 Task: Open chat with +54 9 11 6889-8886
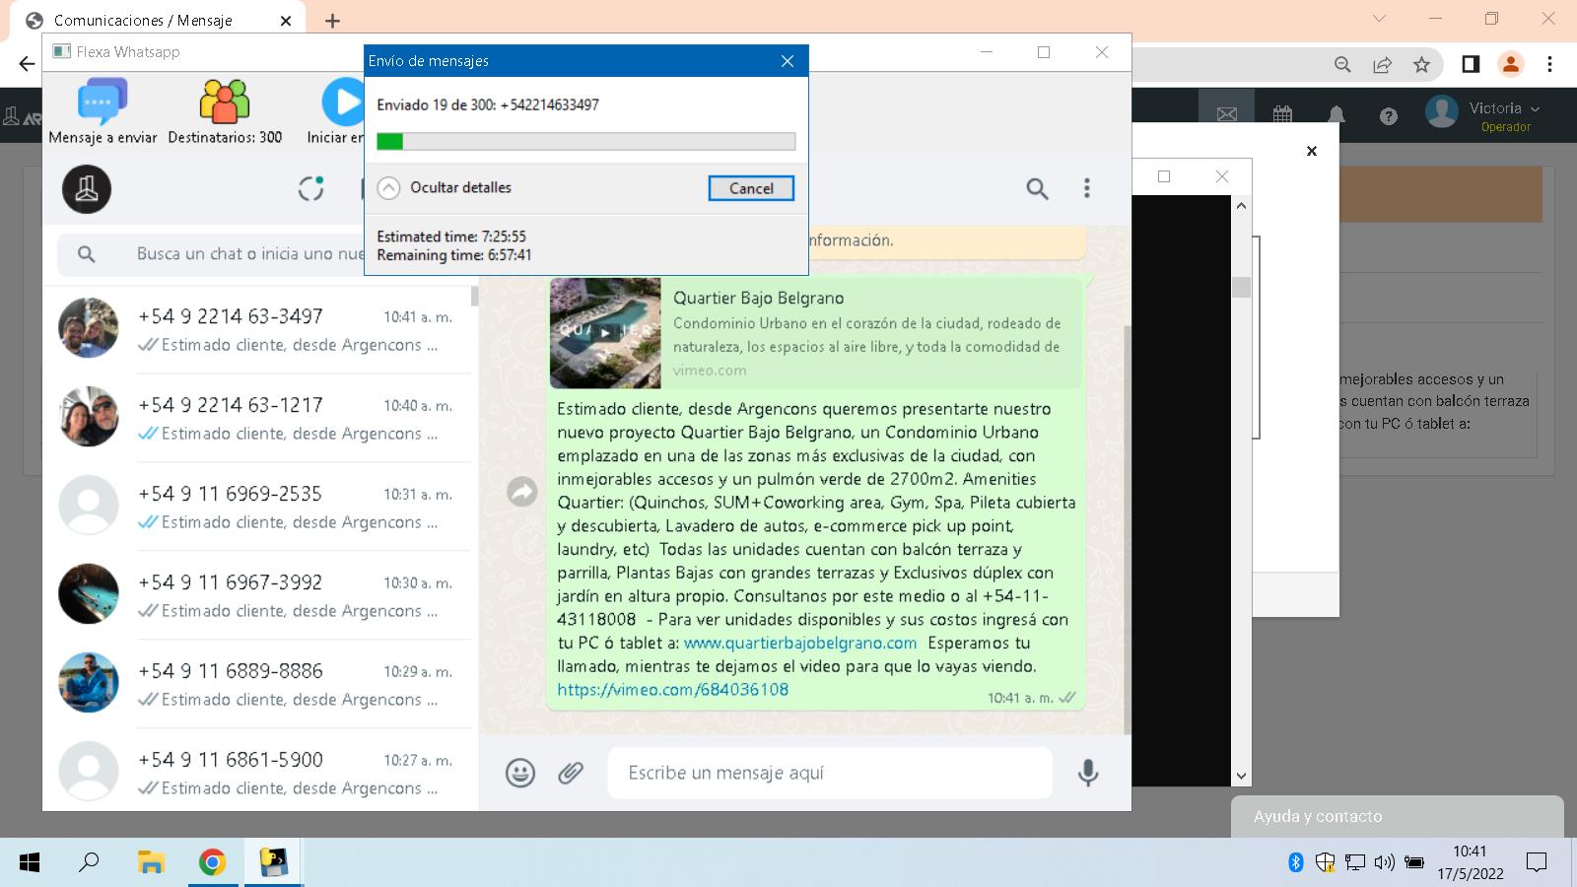[256, 684]
